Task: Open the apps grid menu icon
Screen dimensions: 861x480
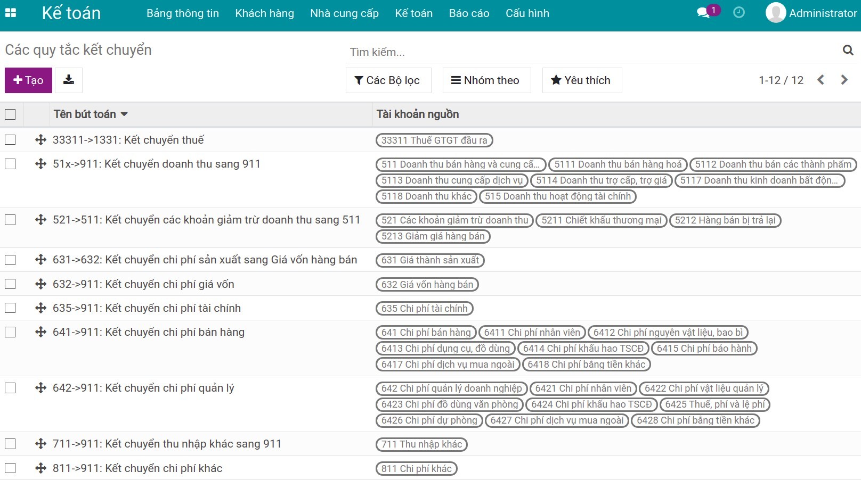Action: coord(11,13)
